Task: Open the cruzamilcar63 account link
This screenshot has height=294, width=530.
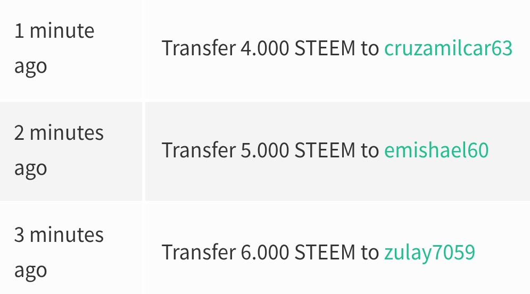Action: pyautogui.click(x=448, y=48)
